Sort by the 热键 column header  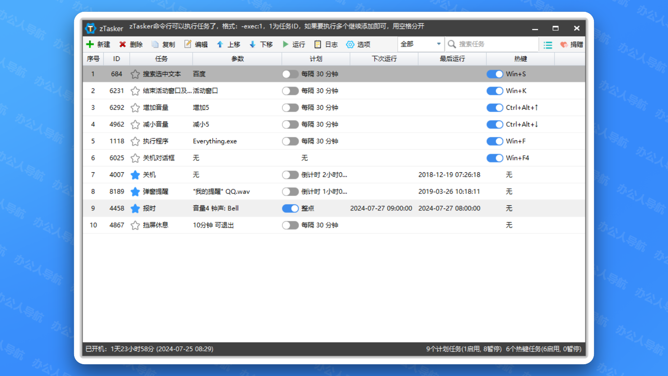[x=520, y=59]
